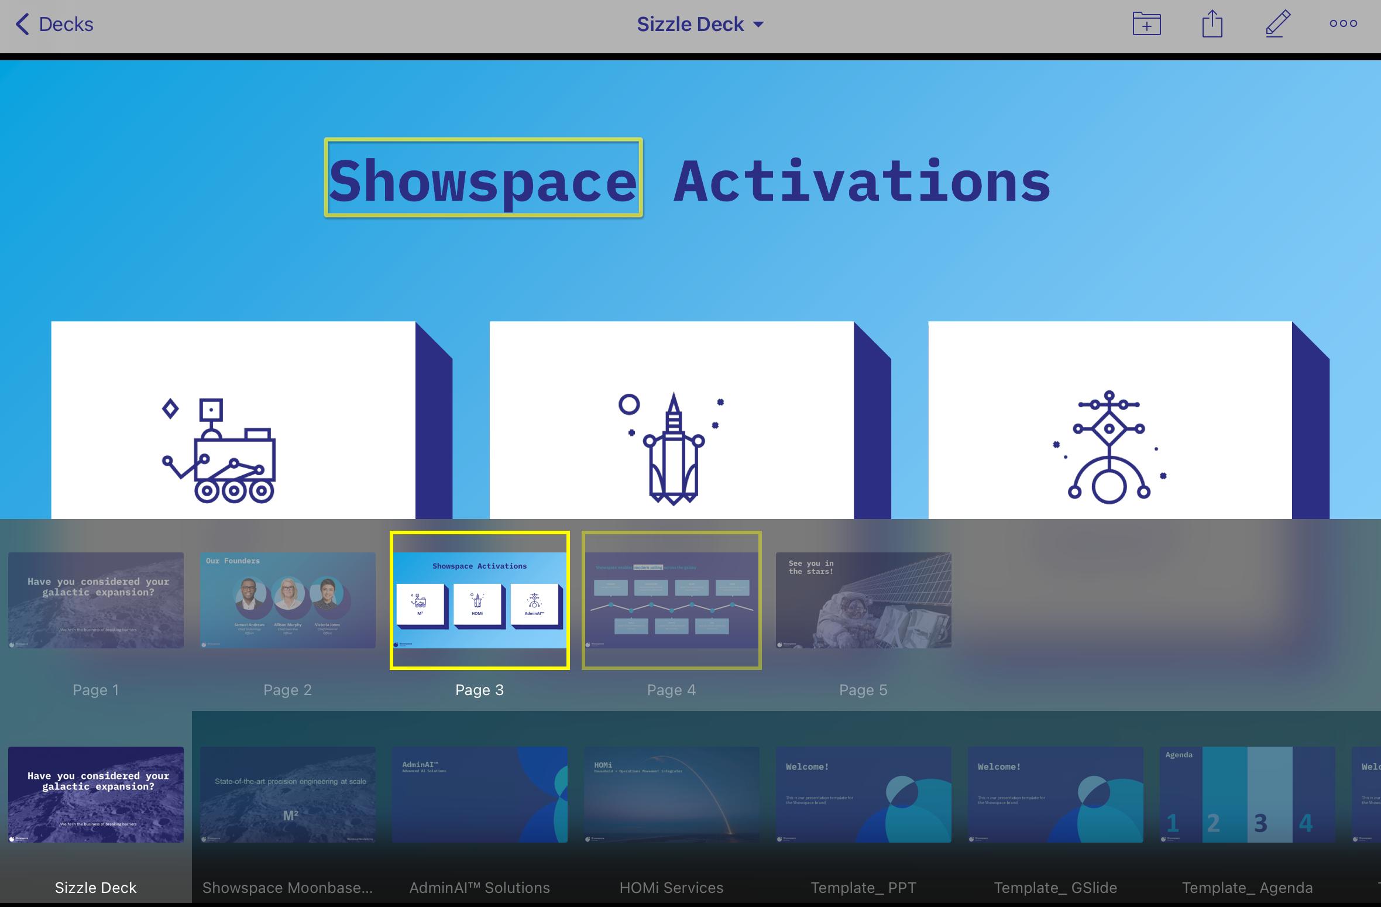This screenshot has width=1381, height=907.
Task: Open the more options ellipsis menu
Action: [x=1344, y=24]
